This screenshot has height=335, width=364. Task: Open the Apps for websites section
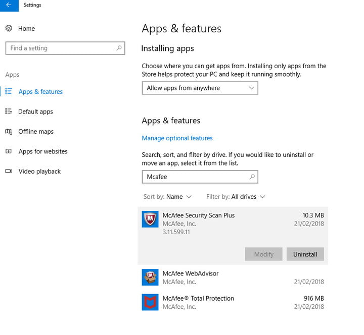coord(43,151)
